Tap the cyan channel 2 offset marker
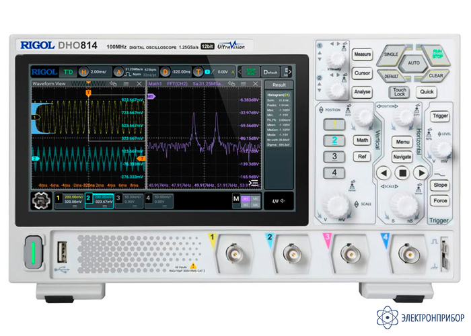 (x=36, y=159)
